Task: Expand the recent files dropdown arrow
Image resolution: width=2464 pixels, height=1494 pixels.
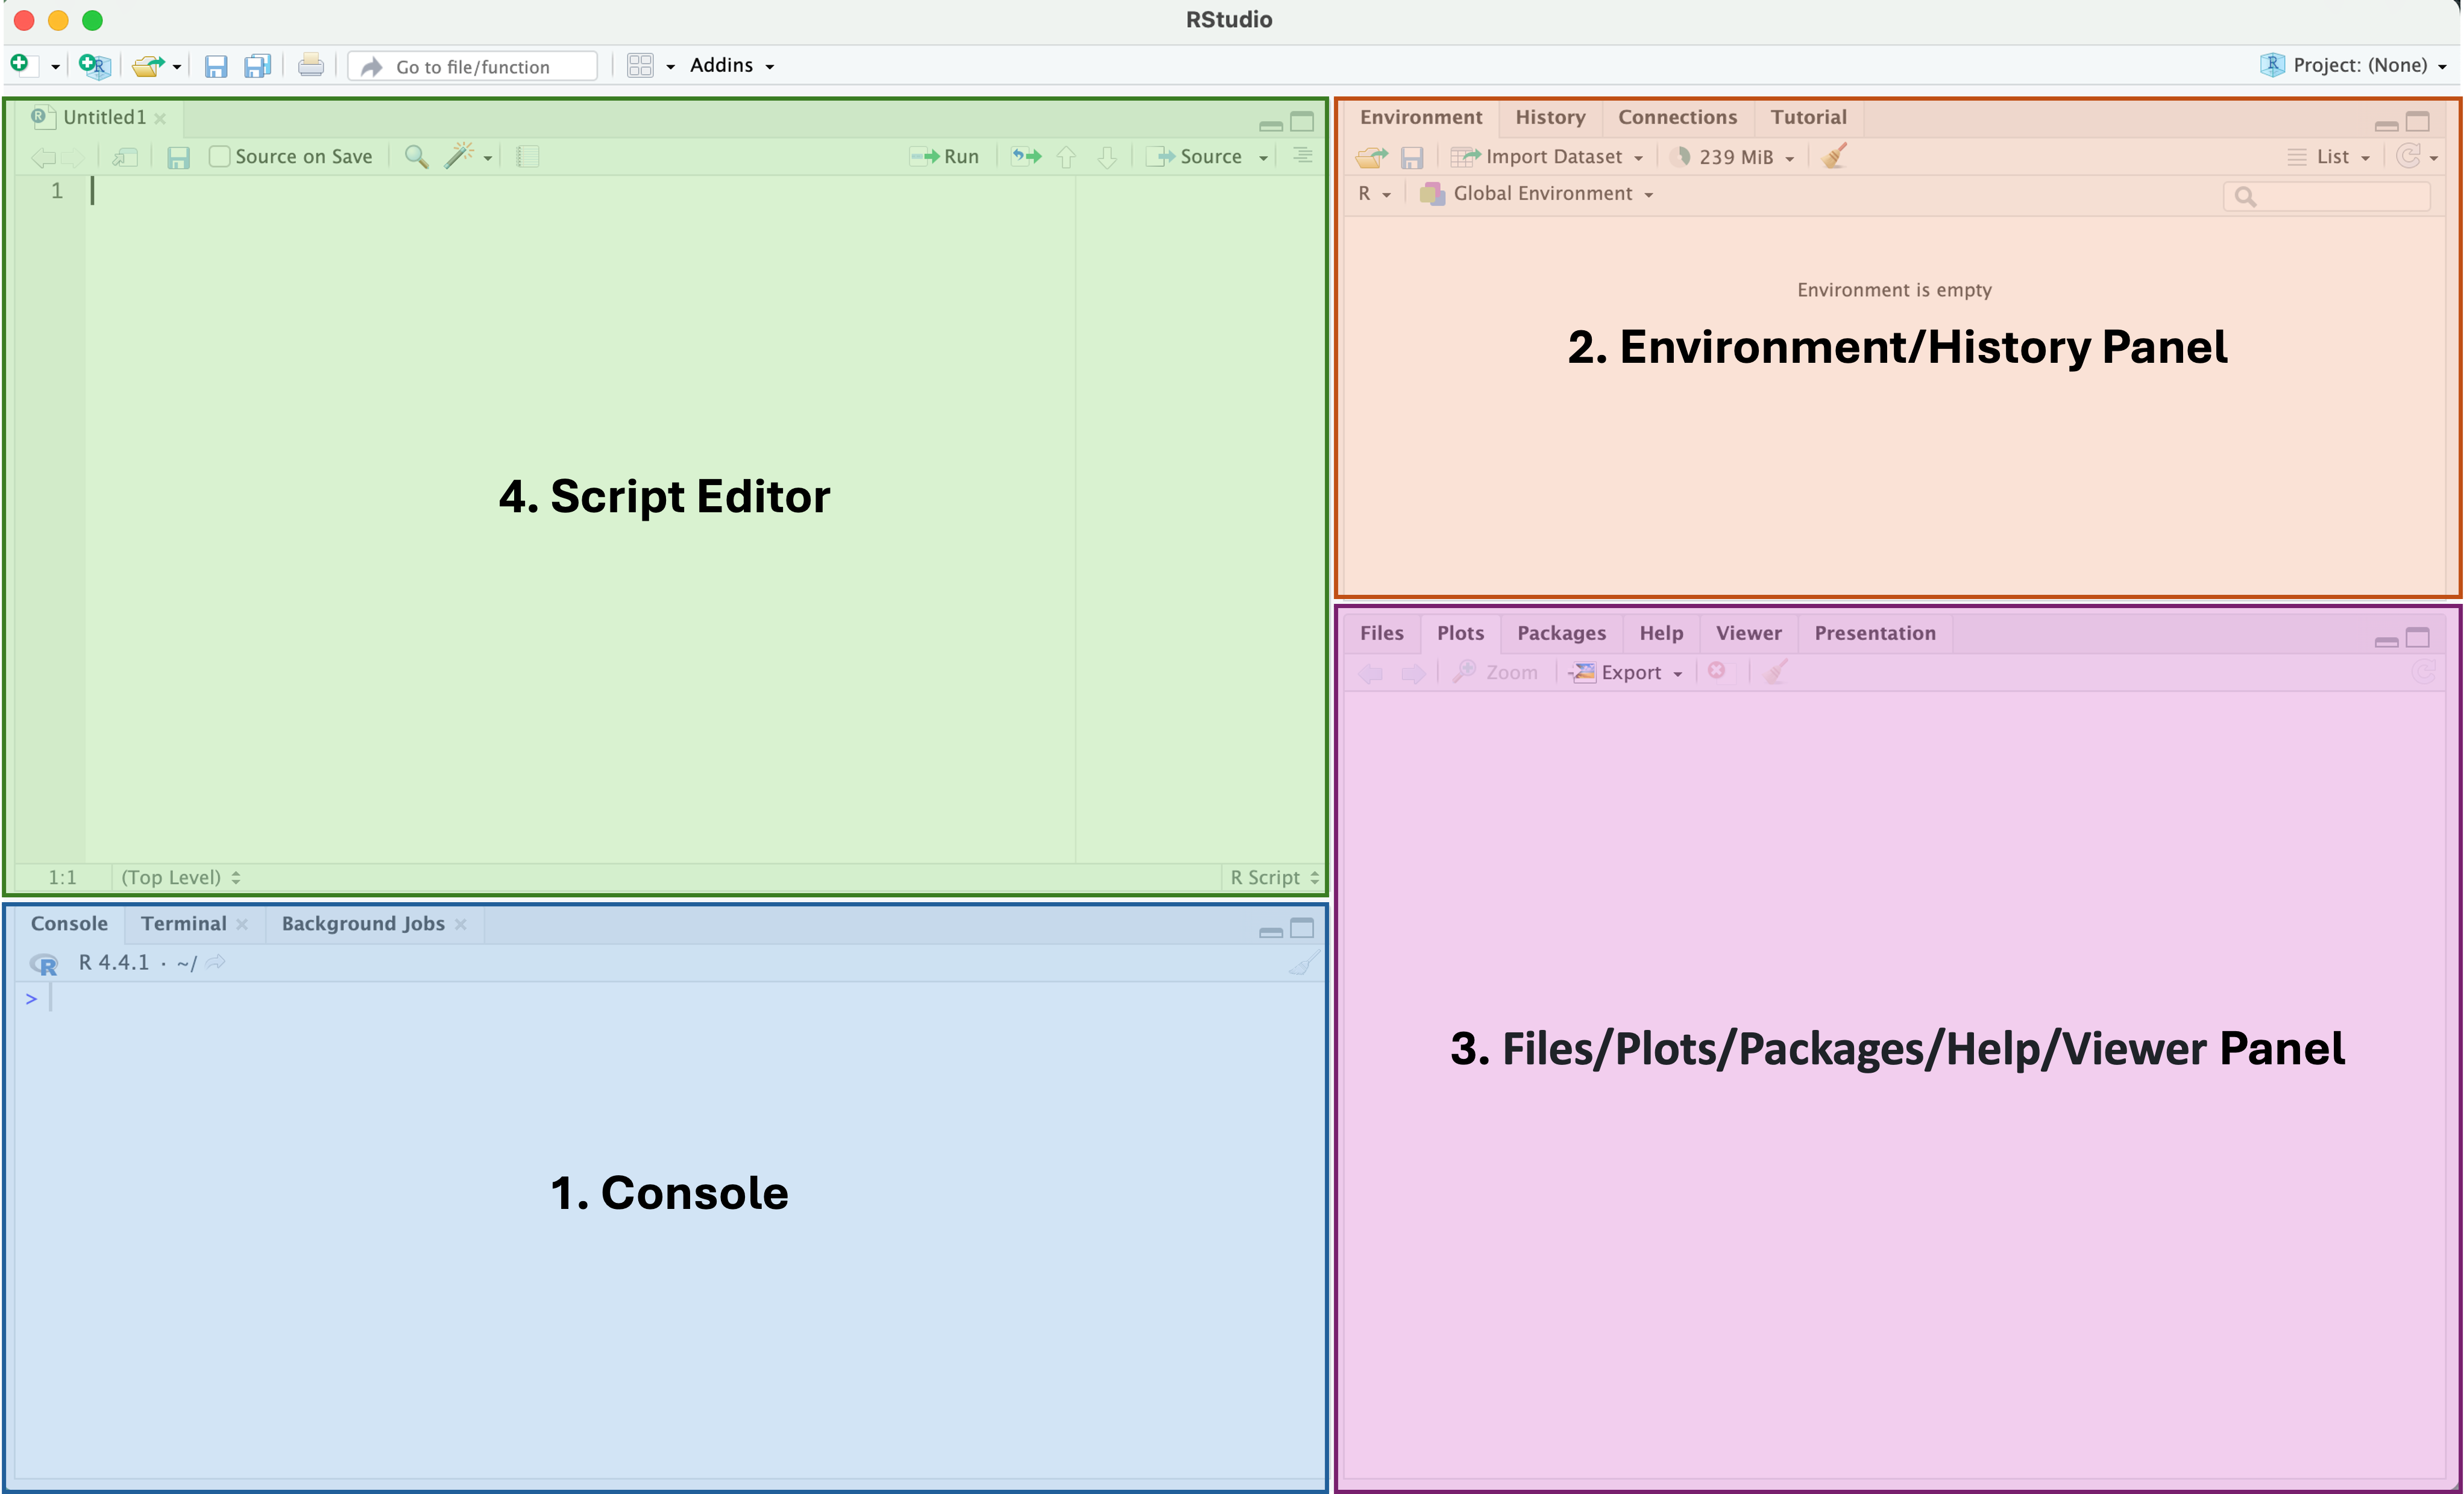Action: (177, 67)
